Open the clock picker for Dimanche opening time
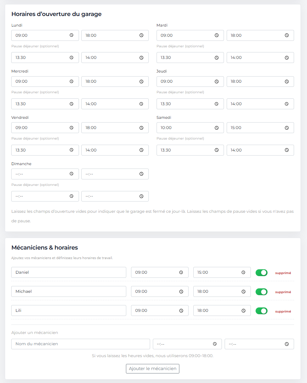 pos(72,174)
